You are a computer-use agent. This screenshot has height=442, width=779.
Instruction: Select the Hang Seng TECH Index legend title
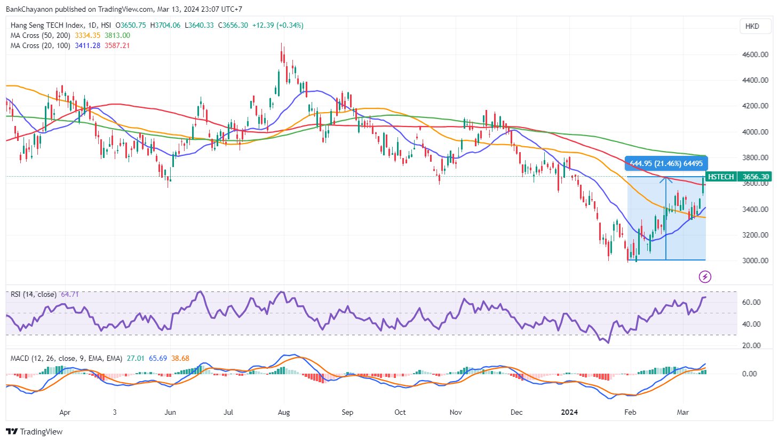click(x=61, y=25)
